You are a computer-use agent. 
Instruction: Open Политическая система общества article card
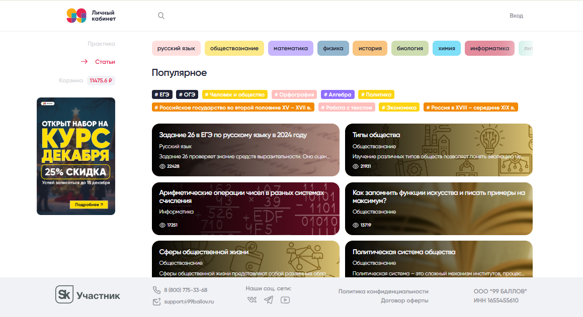tap(439, 259)
